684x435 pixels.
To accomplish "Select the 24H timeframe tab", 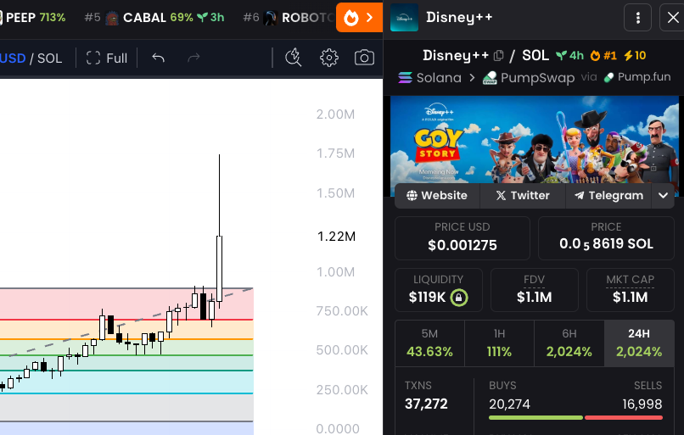I will pos(639,343).
